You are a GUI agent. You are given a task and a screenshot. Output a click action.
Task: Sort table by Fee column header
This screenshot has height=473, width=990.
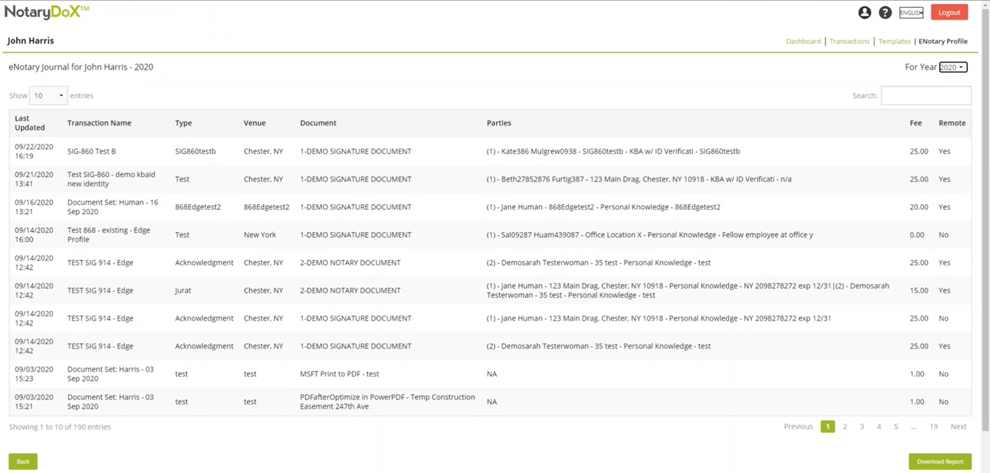click(916, 123)
